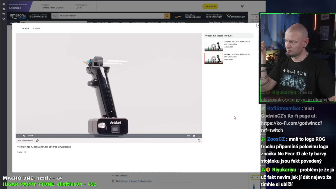Toggle video captions button
The height and width of the screenshot is (189, 336).
[x=194, y=136]
